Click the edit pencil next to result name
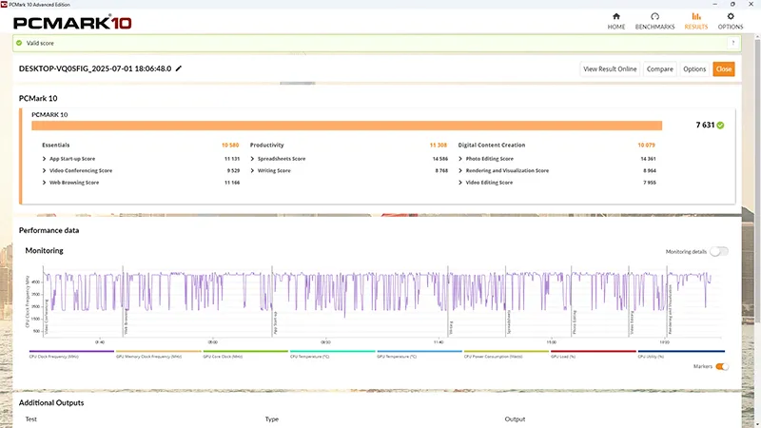The width and height of the screenshot is (761, 428). [179, 68]
